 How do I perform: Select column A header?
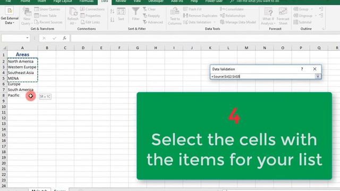tap(22, 48)
